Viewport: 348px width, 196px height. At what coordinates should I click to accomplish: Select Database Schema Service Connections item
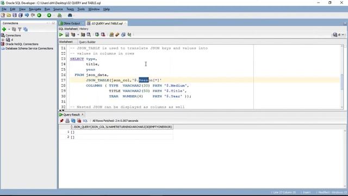(x=29, y=48)
